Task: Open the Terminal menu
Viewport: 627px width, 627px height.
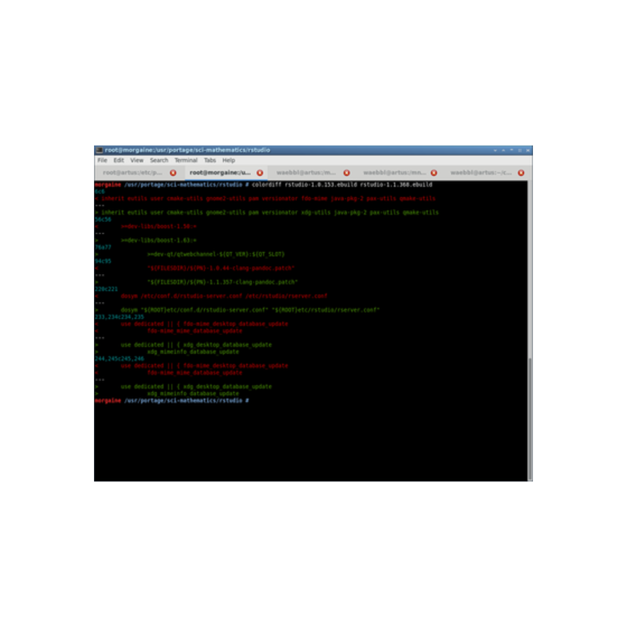Action: pyautogui.click(x=186, y=160)
